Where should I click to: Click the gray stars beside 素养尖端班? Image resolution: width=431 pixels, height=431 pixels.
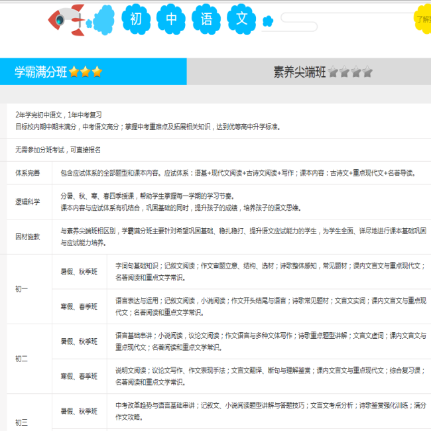350,72
